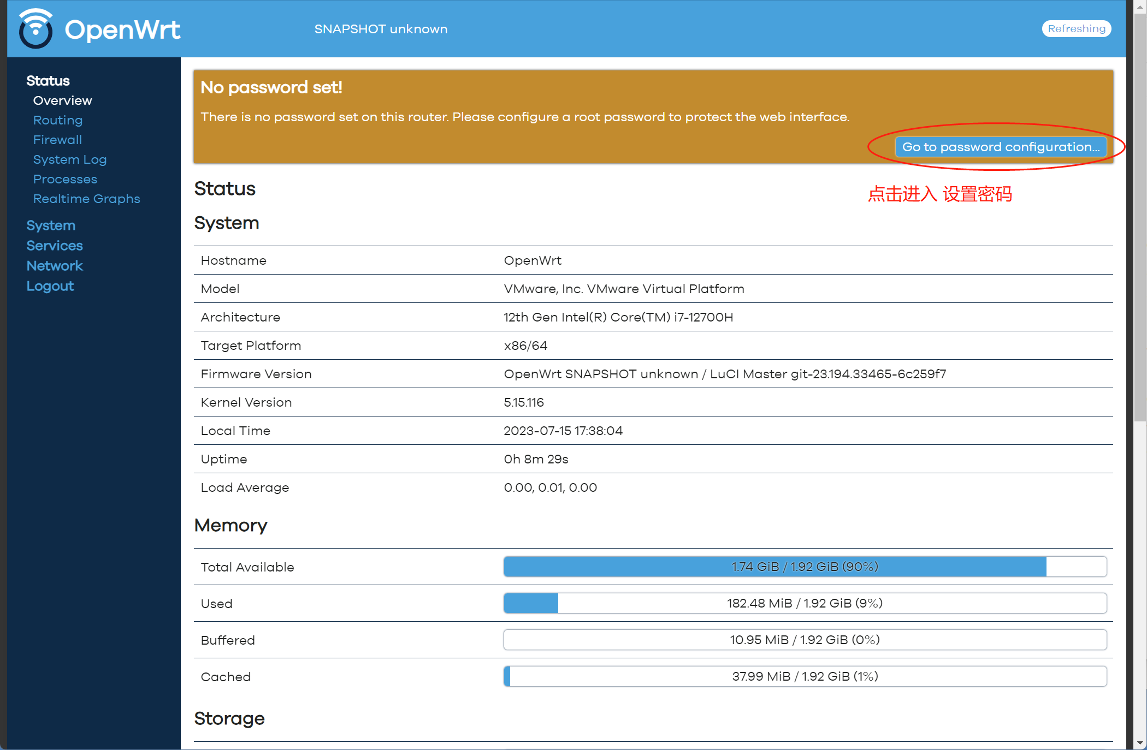
Task: Click the SNAPSHOT unknown header text
Action: (381, 29)
